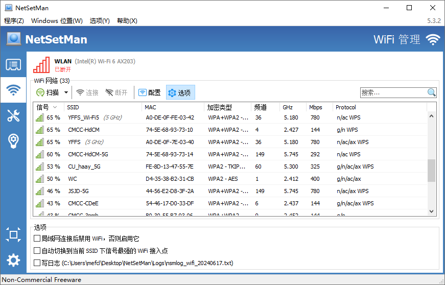Click the network list scrollbar thumb

[x=431, y=170]
